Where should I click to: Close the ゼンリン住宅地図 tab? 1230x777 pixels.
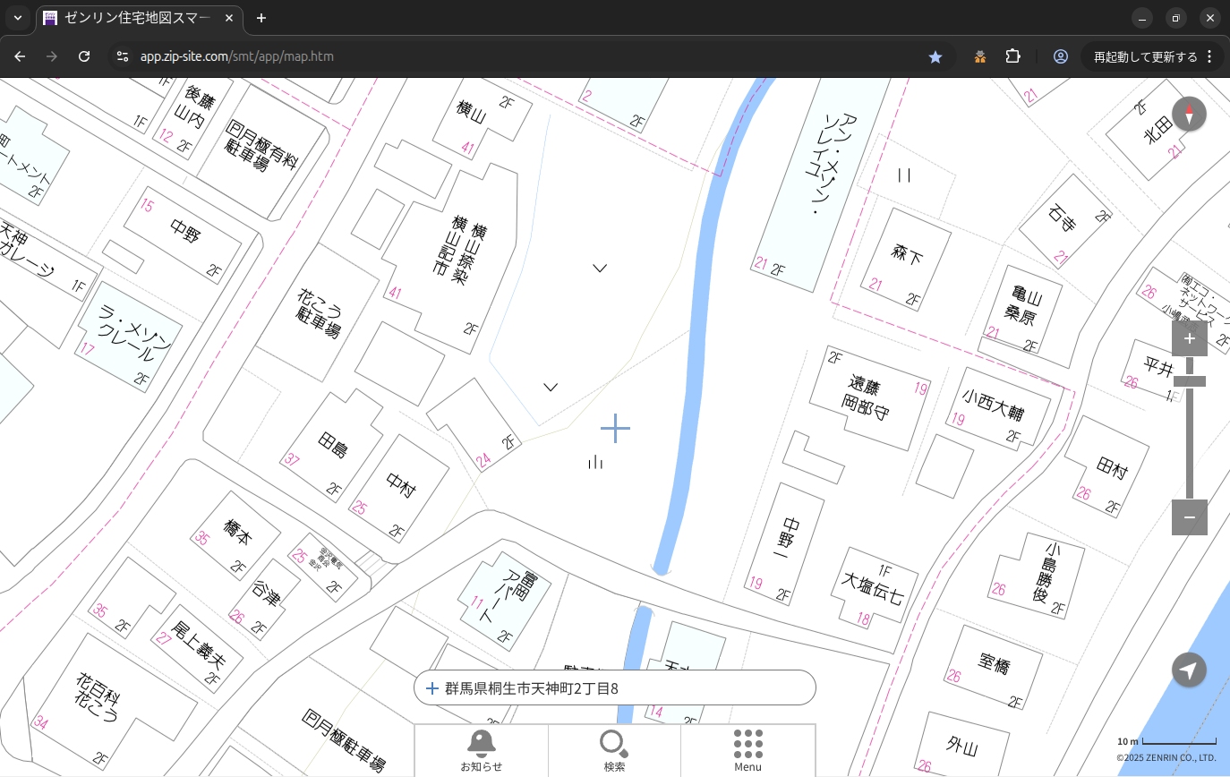[229, 18]
